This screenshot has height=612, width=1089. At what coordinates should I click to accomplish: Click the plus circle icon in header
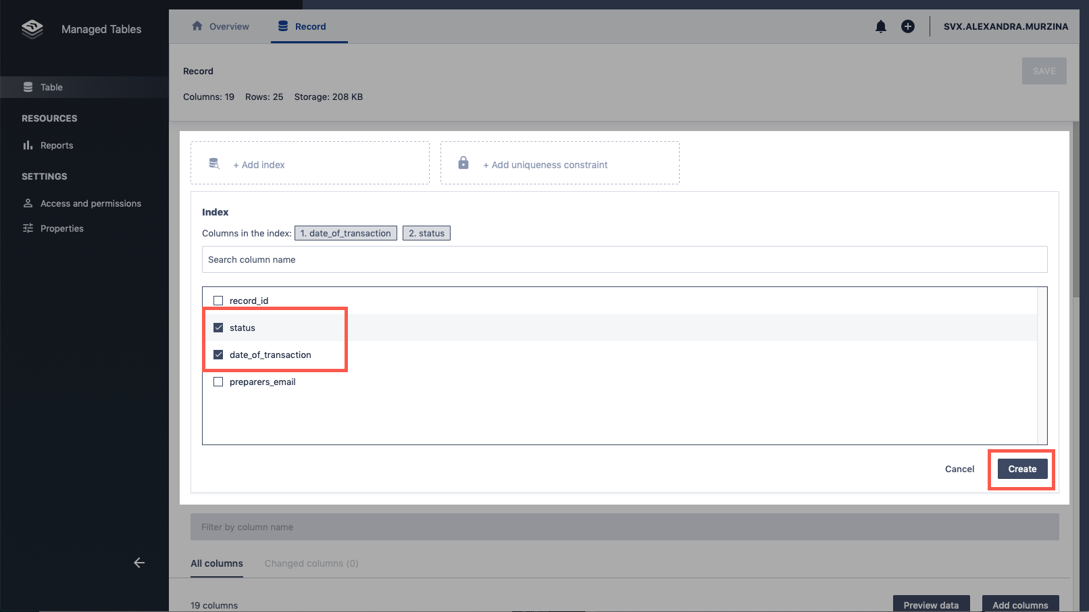pyautogui.click(x=907, y=26)
